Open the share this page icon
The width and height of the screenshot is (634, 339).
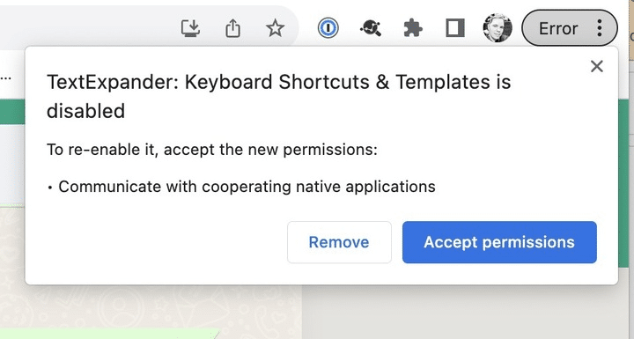click(232, 28)
